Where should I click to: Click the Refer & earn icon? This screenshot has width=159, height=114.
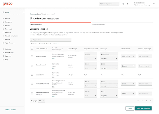click(3, 53)
